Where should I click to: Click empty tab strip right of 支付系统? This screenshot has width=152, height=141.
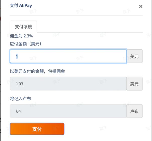coord(90,27)
